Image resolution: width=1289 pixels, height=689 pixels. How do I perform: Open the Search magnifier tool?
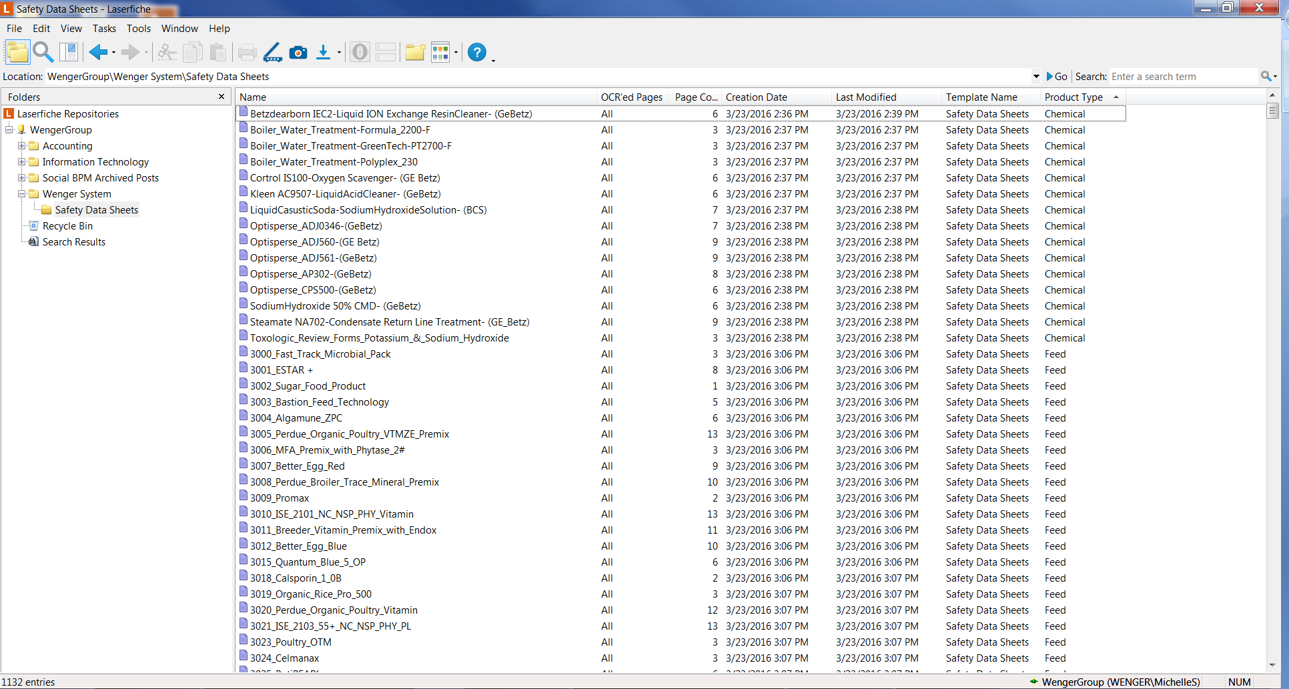[x=43, y=52]
